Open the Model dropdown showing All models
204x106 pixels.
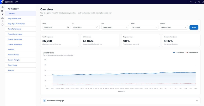(x=144, y=27)
